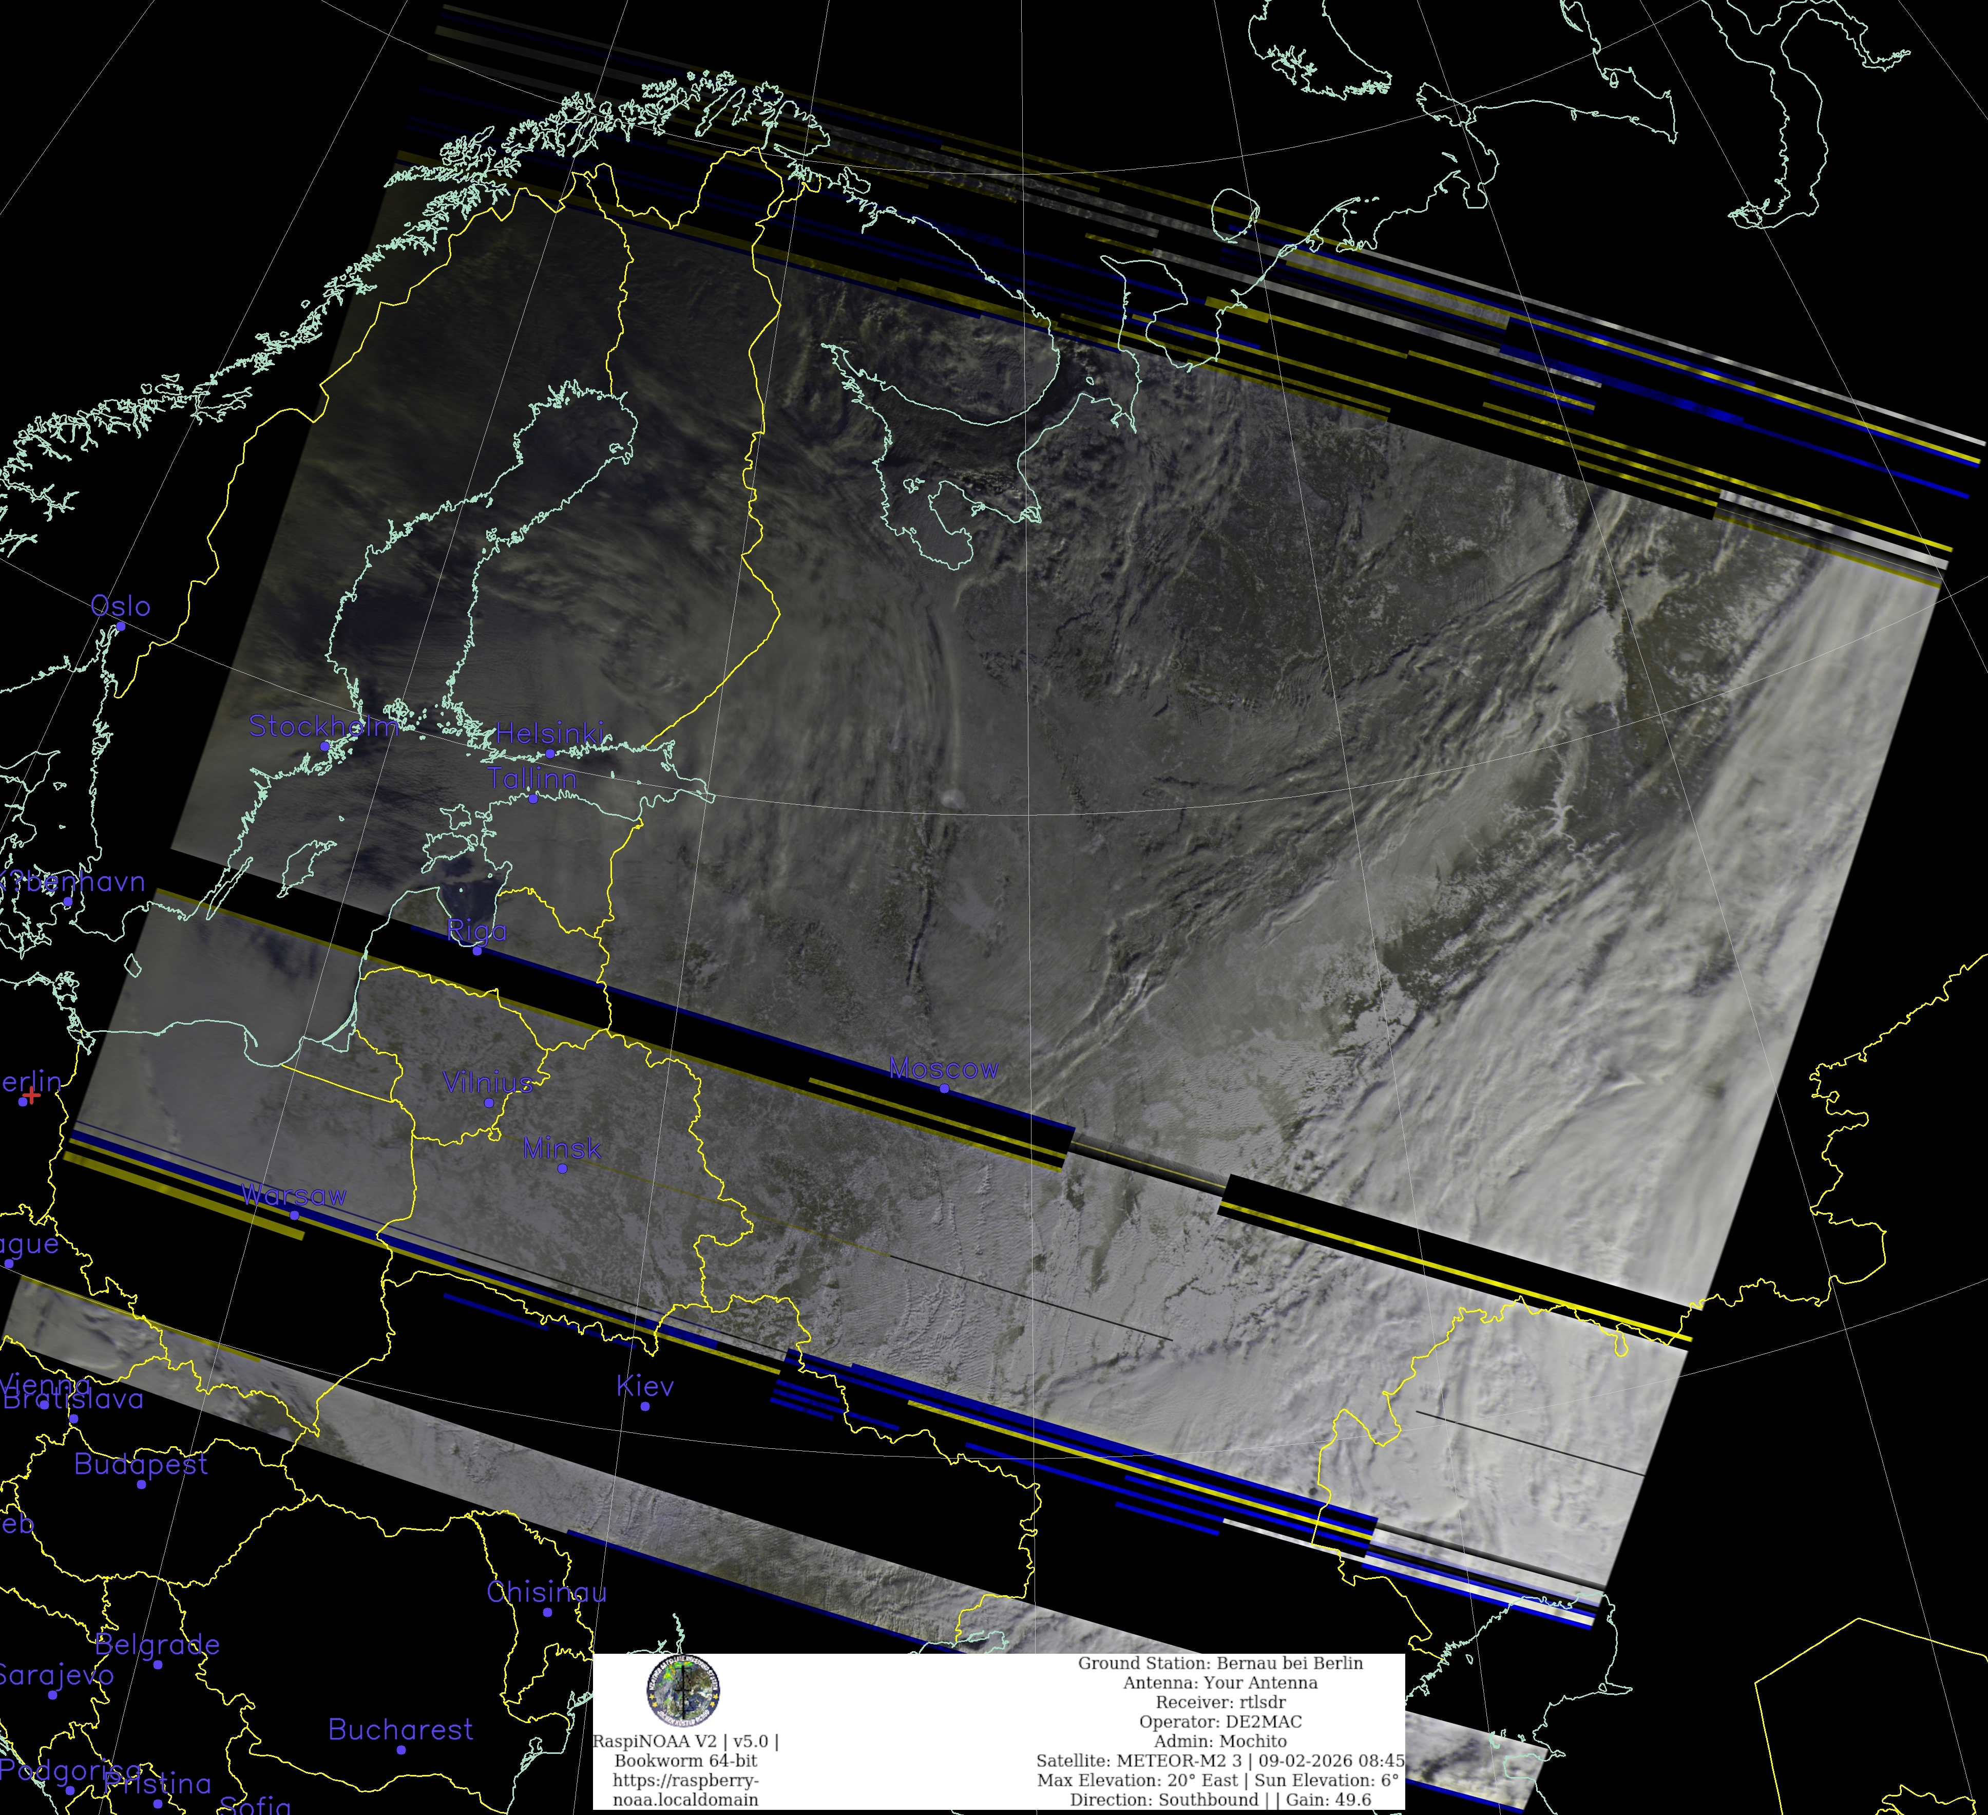Click the Oslo city dot marker
This screenshot has width=1988, height=1815.
(x=120, y=627)
